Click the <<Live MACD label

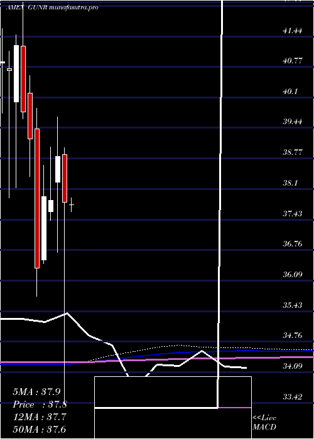[x=264, y=423]
